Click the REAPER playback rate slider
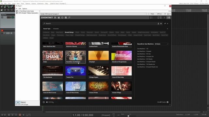The width and height of the screenshot is (209, 117). pos(128,116)
